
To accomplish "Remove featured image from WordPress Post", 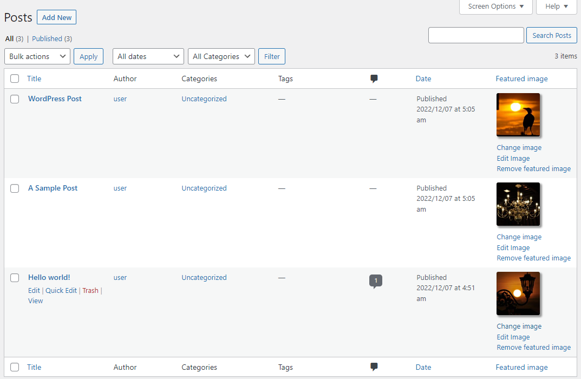I will point(533,168).
